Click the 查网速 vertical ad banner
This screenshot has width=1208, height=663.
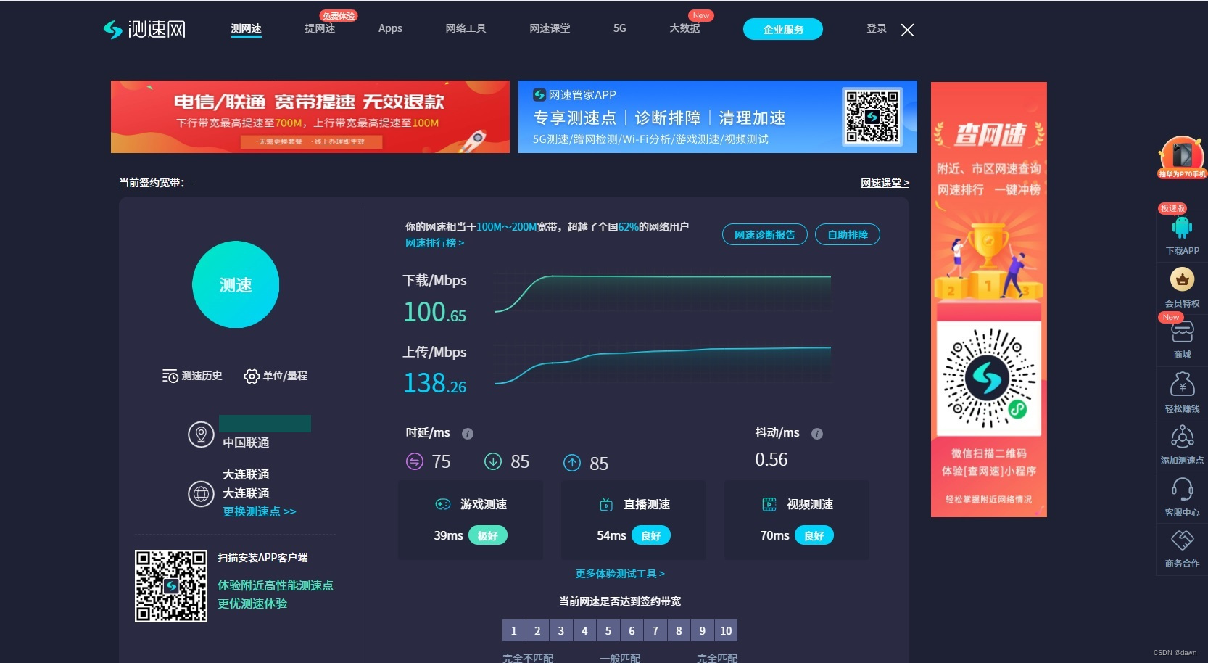[x=989, y=300]
